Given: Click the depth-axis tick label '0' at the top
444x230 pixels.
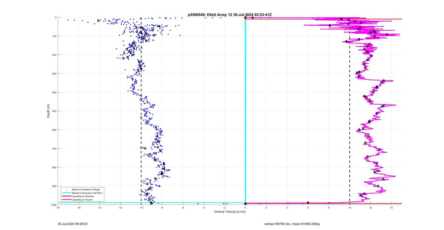Looking at the screenshot, I should pyautogui.click(x=55, y=17).
